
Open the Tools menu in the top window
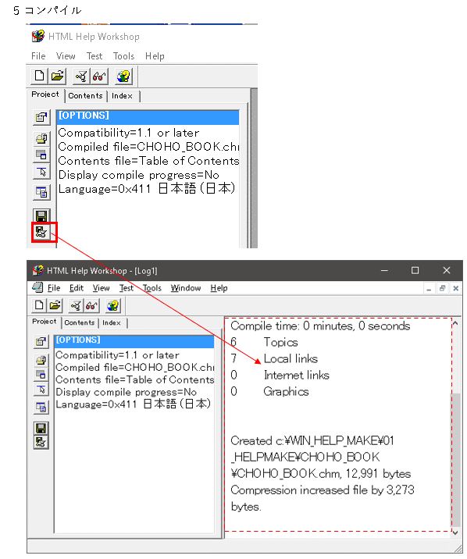pos(123,56)
